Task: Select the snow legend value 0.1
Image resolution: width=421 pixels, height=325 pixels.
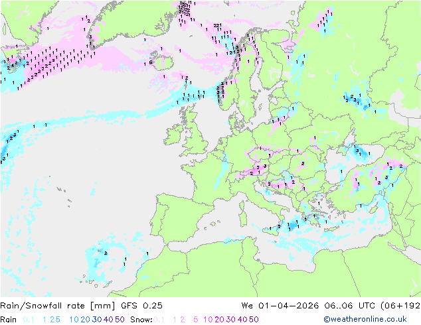Action: pyautogui.click(x=159, y=320)
